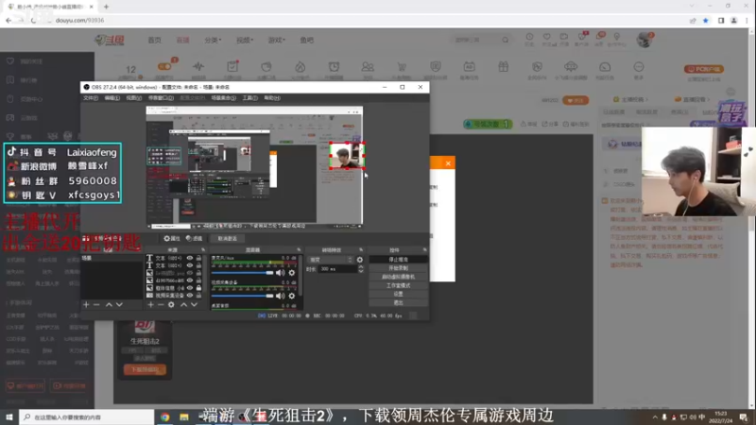Screen dimensions: 756x425
Task: Pop out the Controls dock panel icon
Action: tap(424, 249)
